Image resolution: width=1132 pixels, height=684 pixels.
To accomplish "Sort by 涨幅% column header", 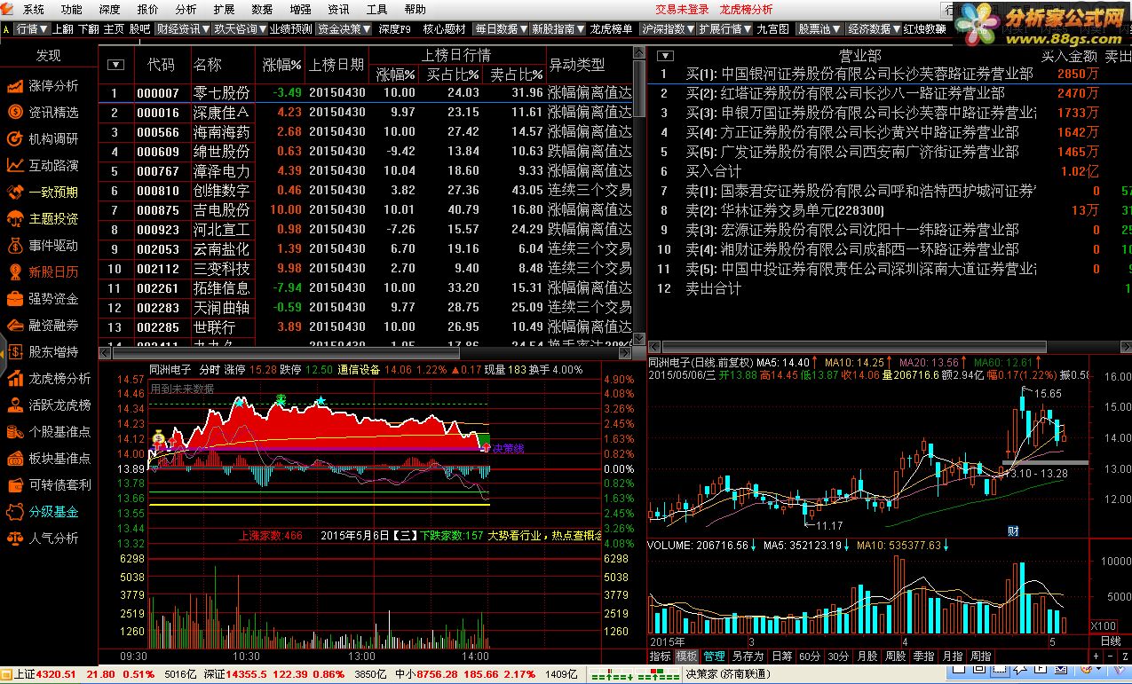I will click(281, 65).
